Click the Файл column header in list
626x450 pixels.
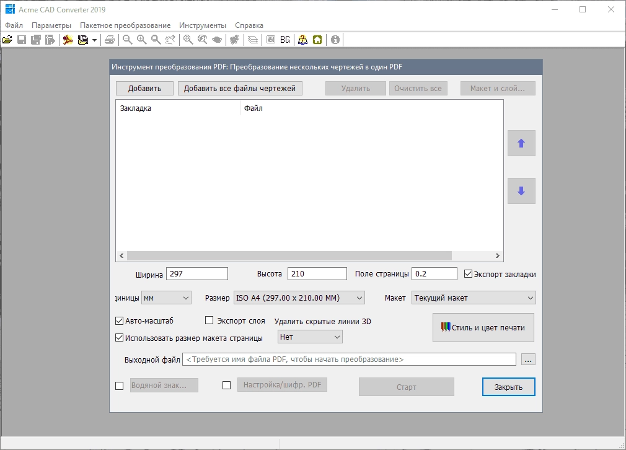(372, 108)
